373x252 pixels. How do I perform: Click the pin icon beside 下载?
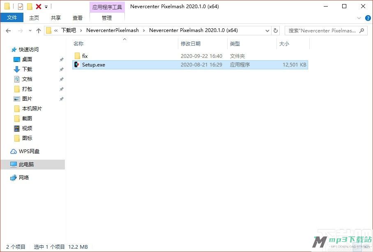click(61, 69)
